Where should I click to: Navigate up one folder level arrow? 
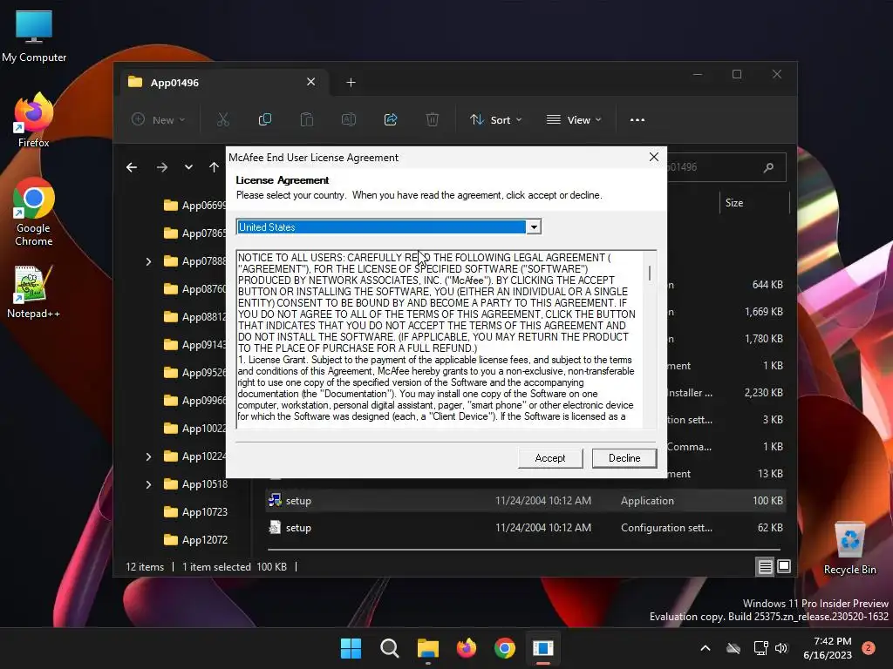coord(214,167)
